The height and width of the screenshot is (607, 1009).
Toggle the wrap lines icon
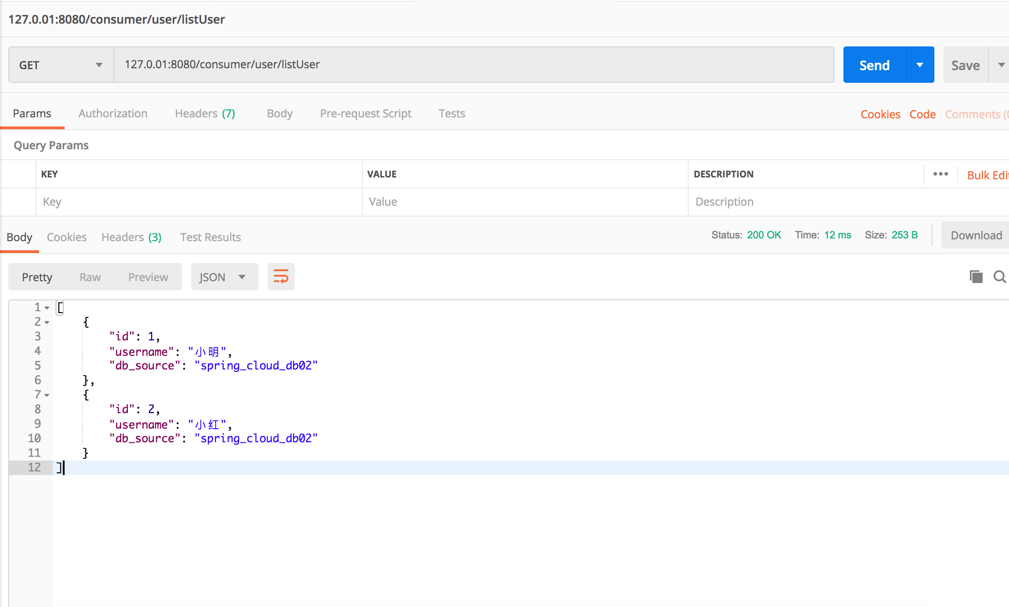tap(281, 277)
